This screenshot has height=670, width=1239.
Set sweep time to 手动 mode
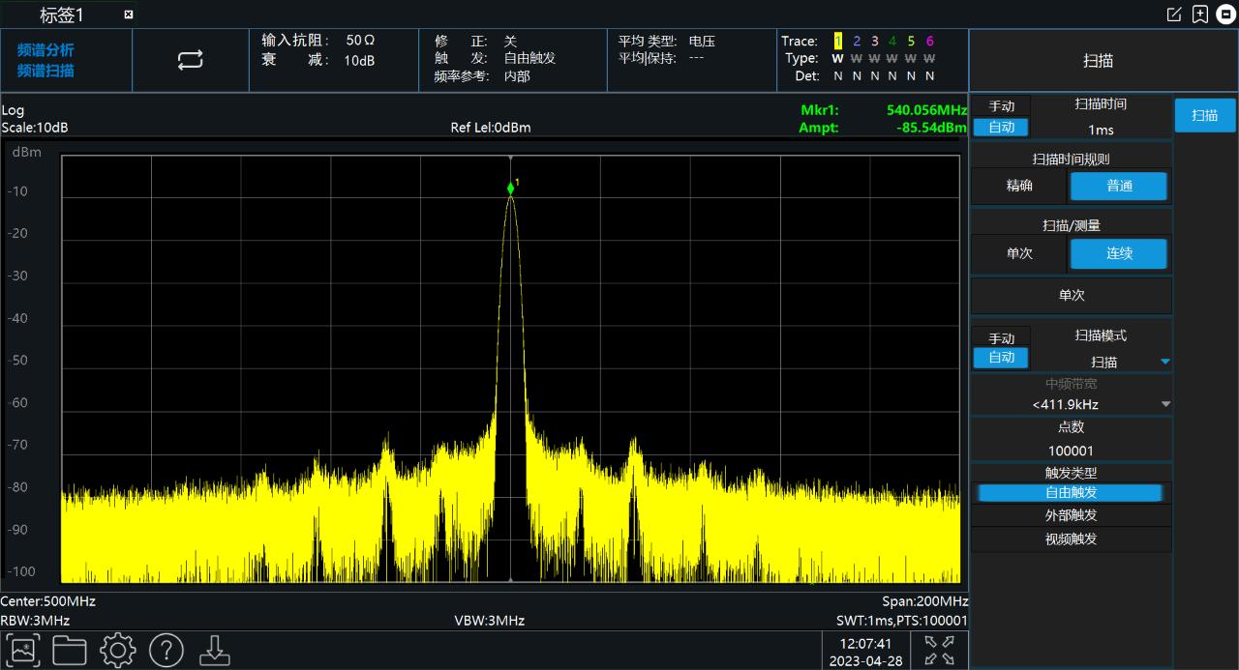coord(1002,106)
